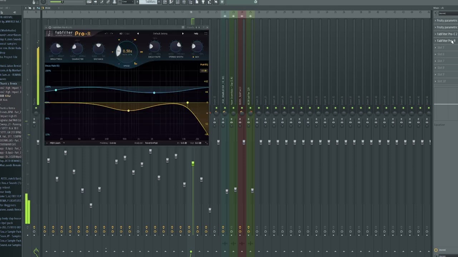This screenshot has height=257, width=458.
Task: Open the Presets label in plugin title bar
Action: click(190, 27)
